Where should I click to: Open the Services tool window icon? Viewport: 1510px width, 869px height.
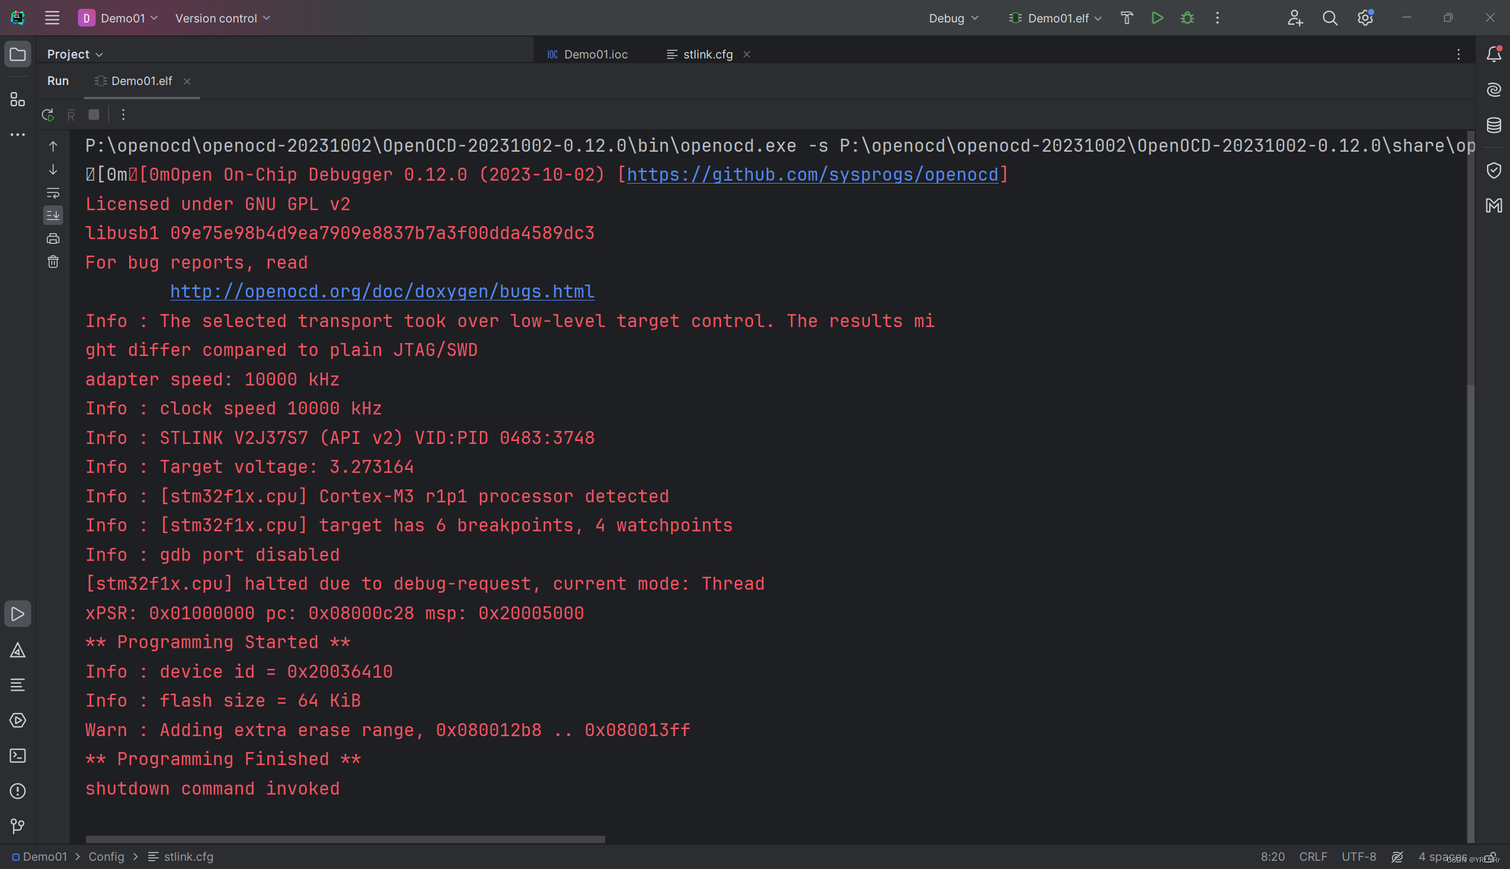(17, 720)
